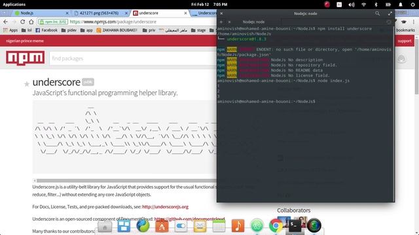Reload the npm underscore page
Image resolution: width=419 pixels, height=235 pixels.
click(22, 22)
